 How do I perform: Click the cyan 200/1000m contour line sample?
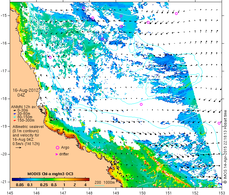point(100,186)
